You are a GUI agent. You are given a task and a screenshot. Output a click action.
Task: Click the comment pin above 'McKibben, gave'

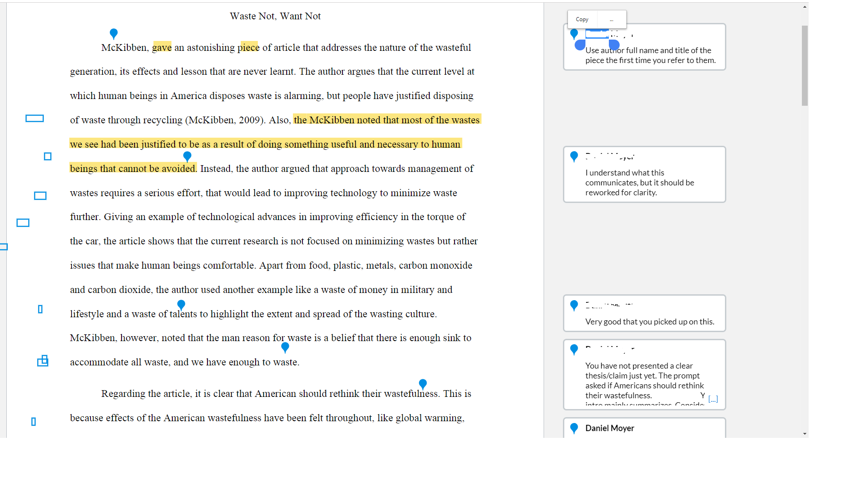point(114,34)
